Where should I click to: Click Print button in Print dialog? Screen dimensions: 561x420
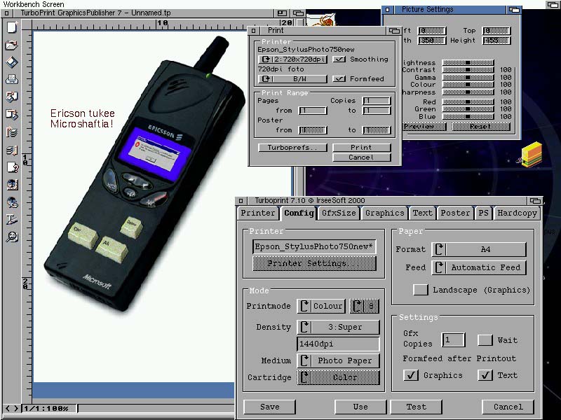point(361,148)
